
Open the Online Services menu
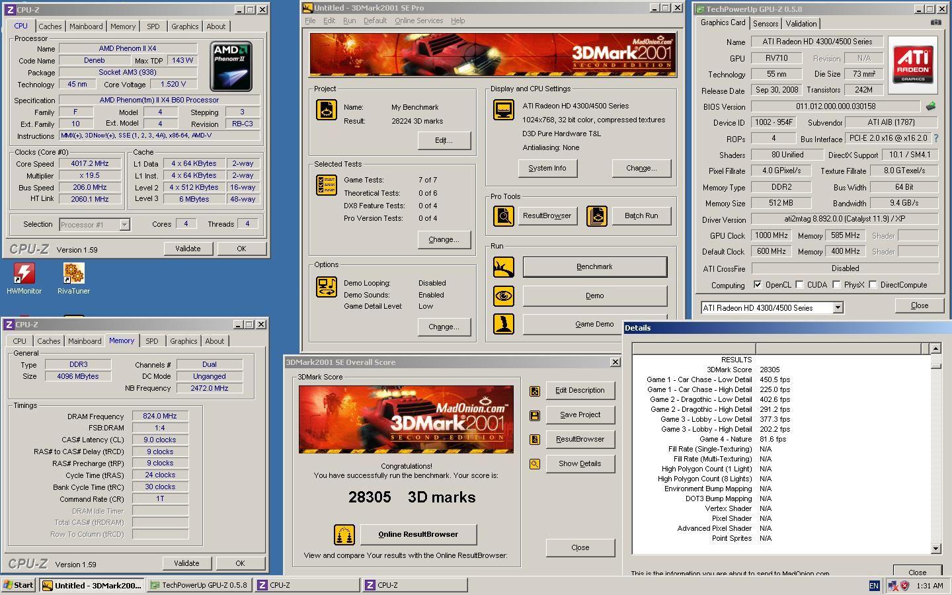click(x=419, y=20)
